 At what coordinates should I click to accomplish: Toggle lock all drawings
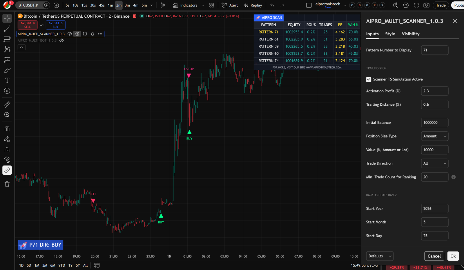pos(7,150)
